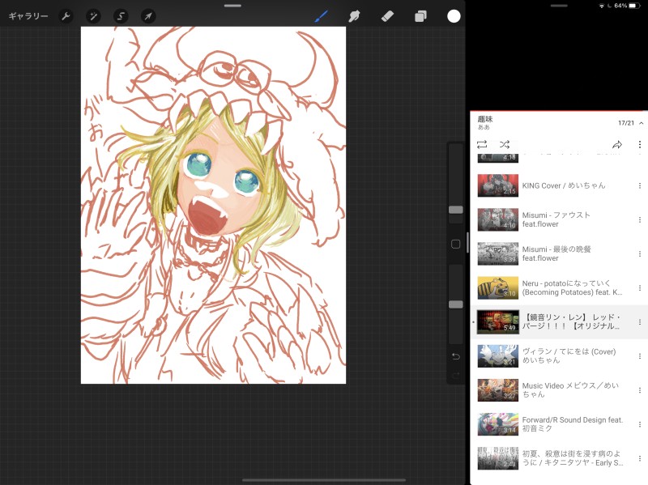
Task: Open options for Forward/R Sound Design video
Action: click(640, 424)
